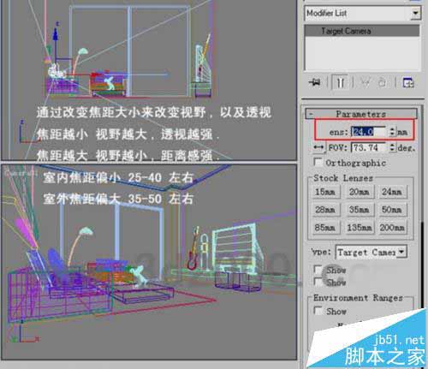Tick the Show checkbox just above Environment Ranges
The width and height of the screenshot is (428, 369).
point(318,282)
